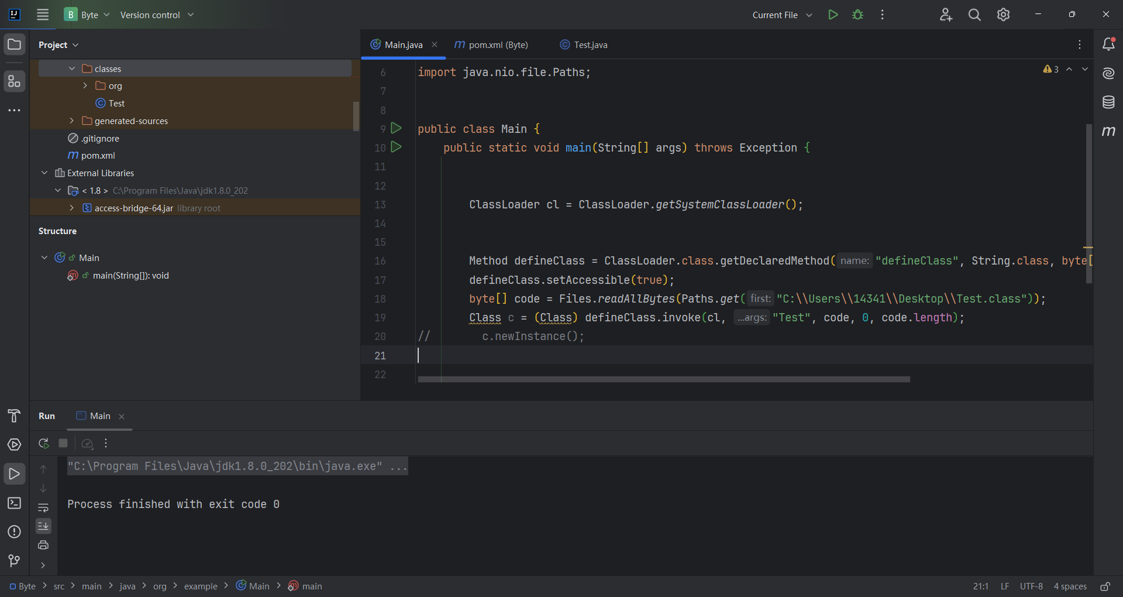Click 21:1 line column indicator
Screen dimensions: 1123x597
(981, 586)
